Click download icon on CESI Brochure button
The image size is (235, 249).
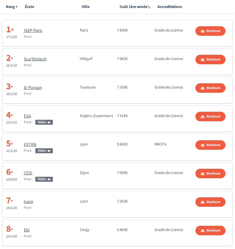pyautogui.click(x=203, y=174)
